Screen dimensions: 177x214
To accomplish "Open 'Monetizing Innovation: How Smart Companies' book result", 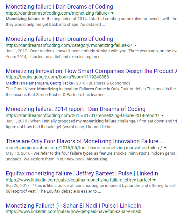I will click(91, 71).
